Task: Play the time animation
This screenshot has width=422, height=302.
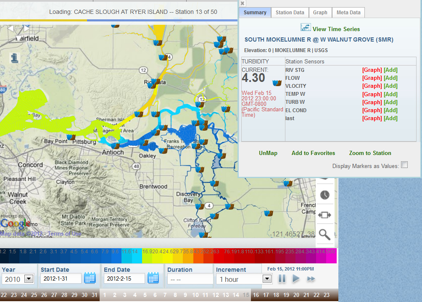Action: 296,278
